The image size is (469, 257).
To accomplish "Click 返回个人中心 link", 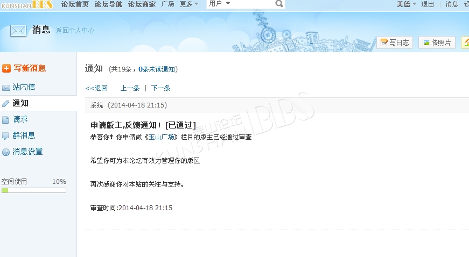I will (75, 31).
